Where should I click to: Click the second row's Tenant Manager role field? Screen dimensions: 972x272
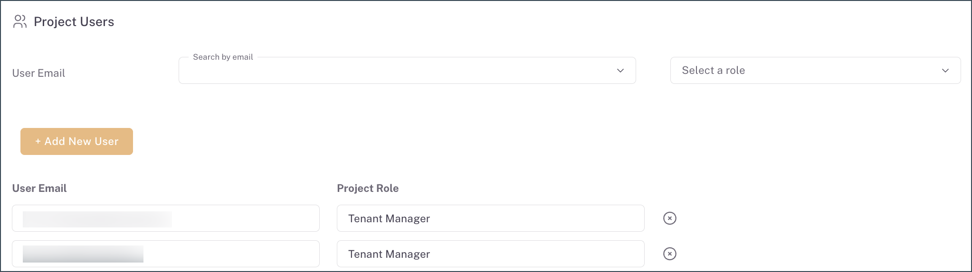click(490, 254)
